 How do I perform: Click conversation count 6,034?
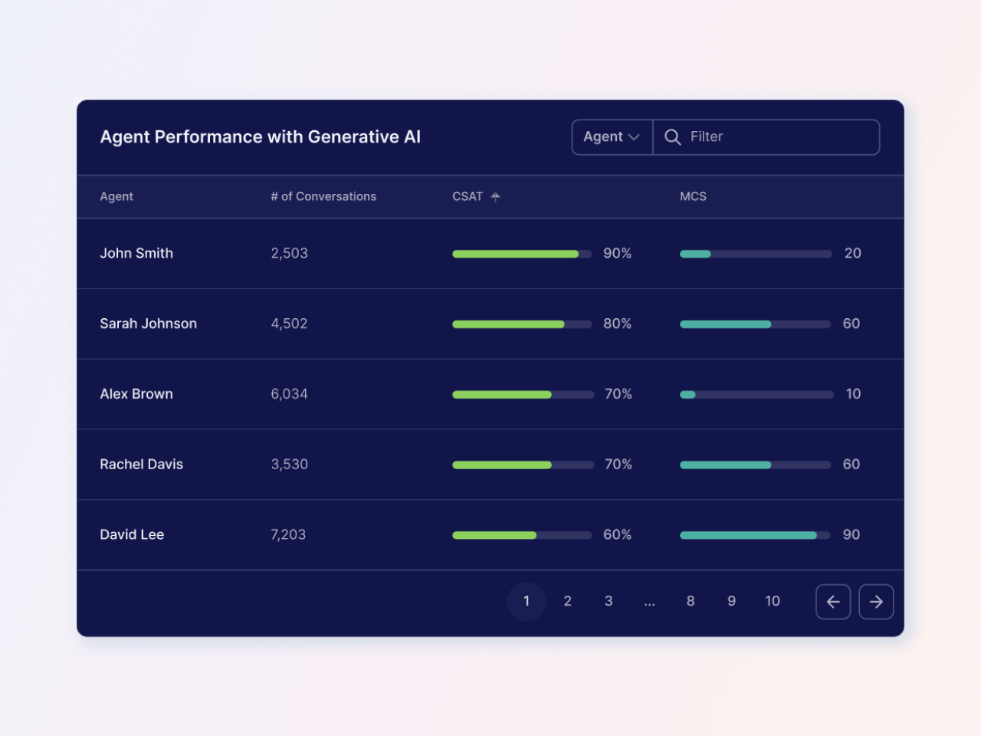[x=289, y=394]
